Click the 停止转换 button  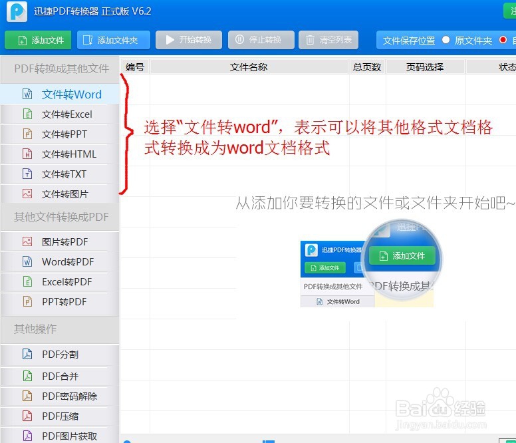pos(261,40)
